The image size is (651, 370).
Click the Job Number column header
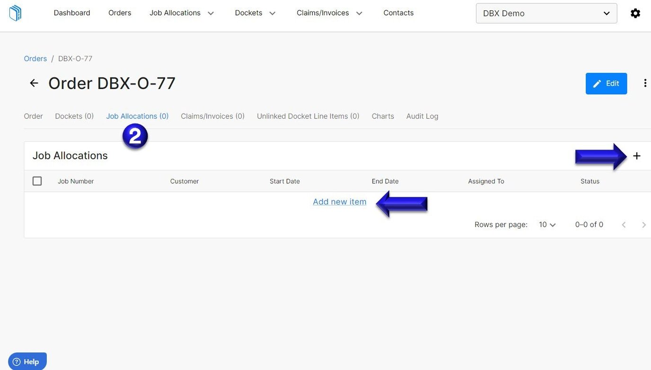click(x=75, y=181)
